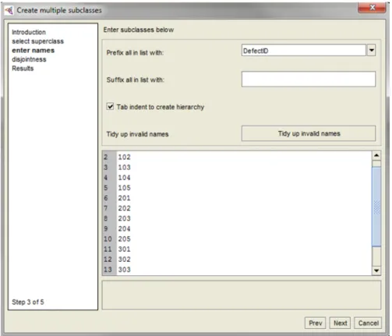Click the empty message panel below list

[x=242, y=295]
